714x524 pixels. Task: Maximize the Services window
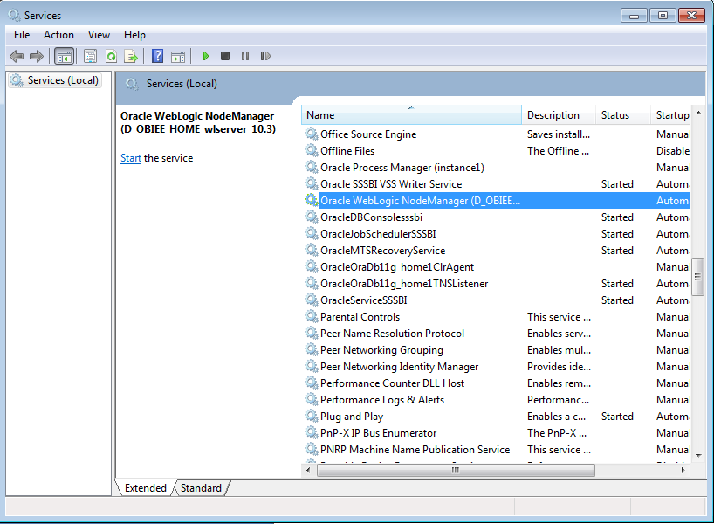pyautogui.click(x=663, y=16)
